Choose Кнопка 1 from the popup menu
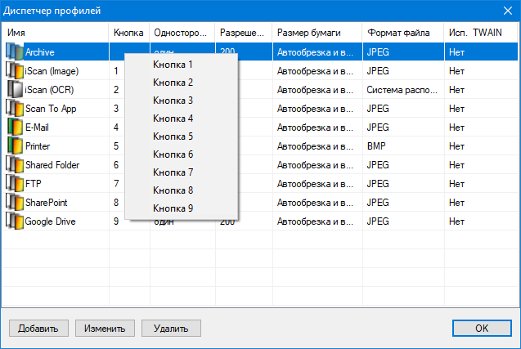 pos(173,65)
